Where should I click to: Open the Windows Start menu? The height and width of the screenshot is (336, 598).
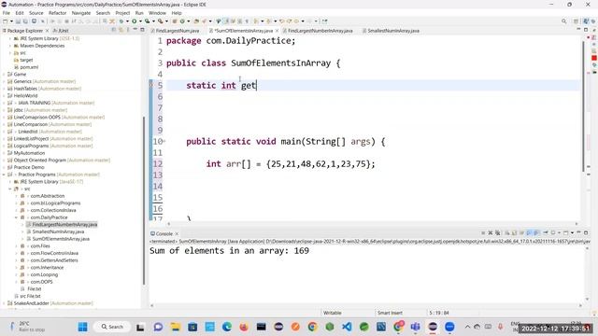[82, 327]
